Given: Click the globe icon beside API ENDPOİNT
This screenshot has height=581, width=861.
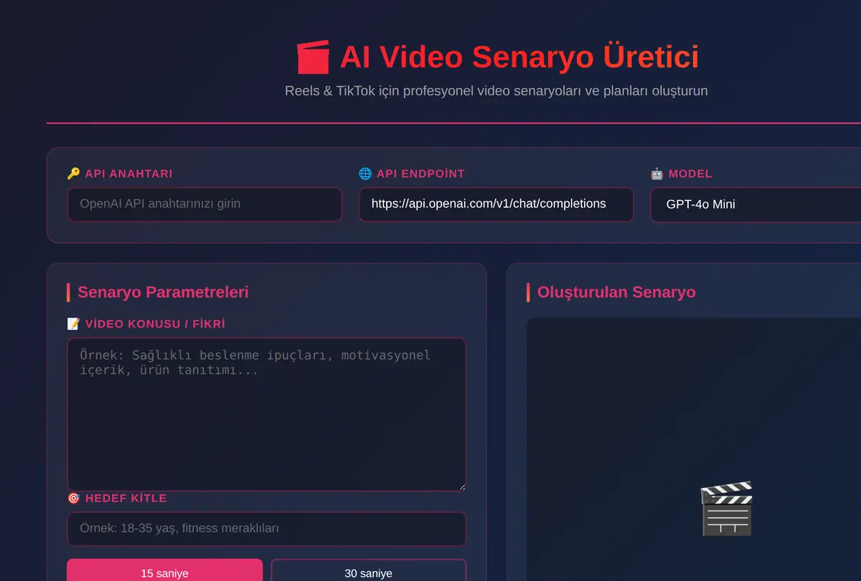Looking at the screenshot, I should pyautogui.click(x=364, y=173).
